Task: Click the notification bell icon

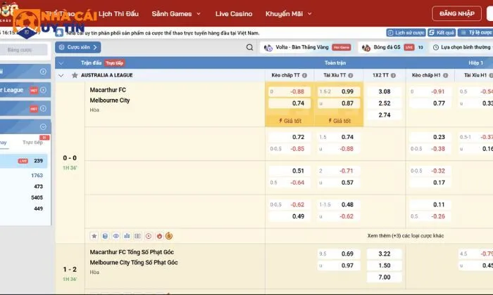Action: pyautogui.click(x=59, y=32)
